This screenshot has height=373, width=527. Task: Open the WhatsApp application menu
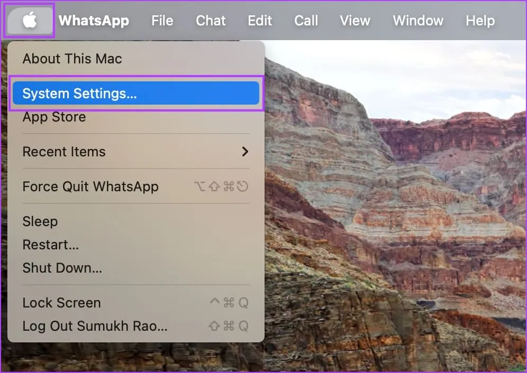94,21
